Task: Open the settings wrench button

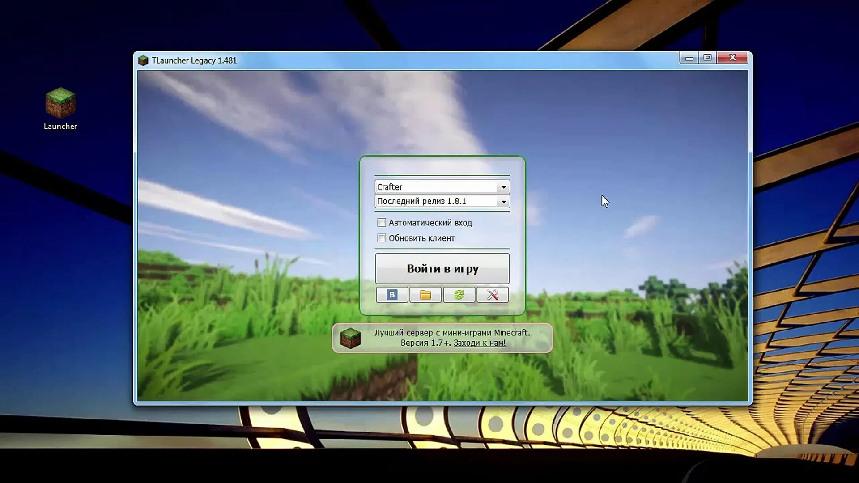Action: tap(493, 295)
